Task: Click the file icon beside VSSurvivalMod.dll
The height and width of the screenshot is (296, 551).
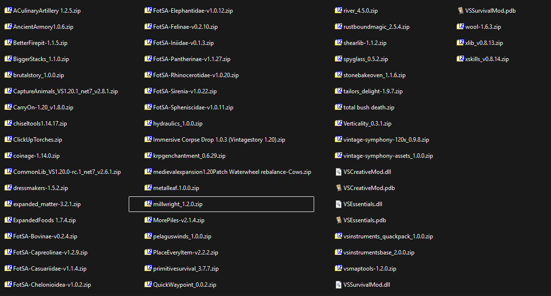Action: coord(339,285)
